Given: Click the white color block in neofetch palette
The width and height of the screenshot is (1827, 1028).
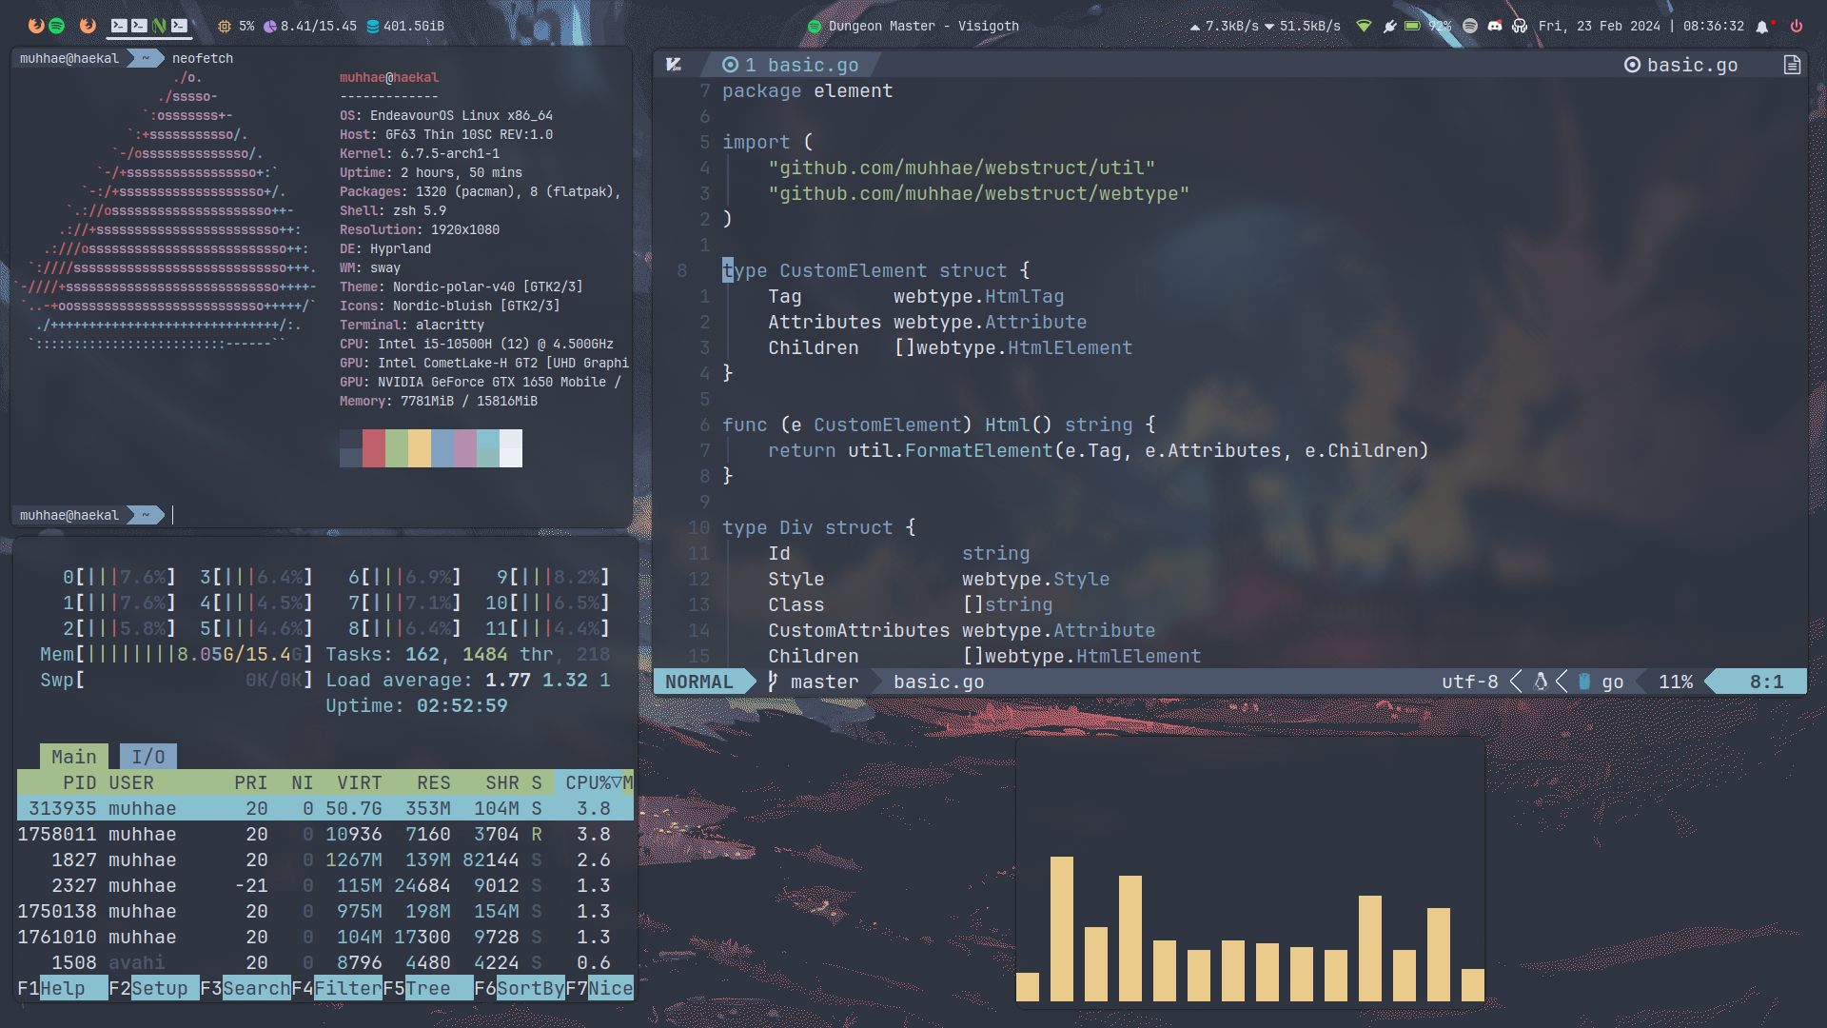Looking at the screenshot, I should coord(511,448).
